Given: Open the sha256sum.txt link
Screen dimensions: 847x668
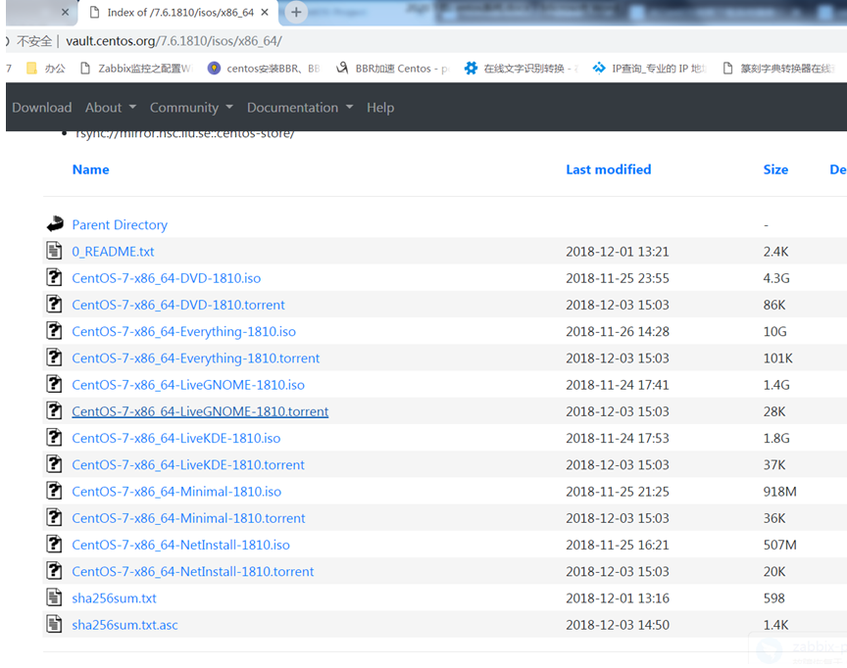Looking at the screenshot, I should 114,597.
